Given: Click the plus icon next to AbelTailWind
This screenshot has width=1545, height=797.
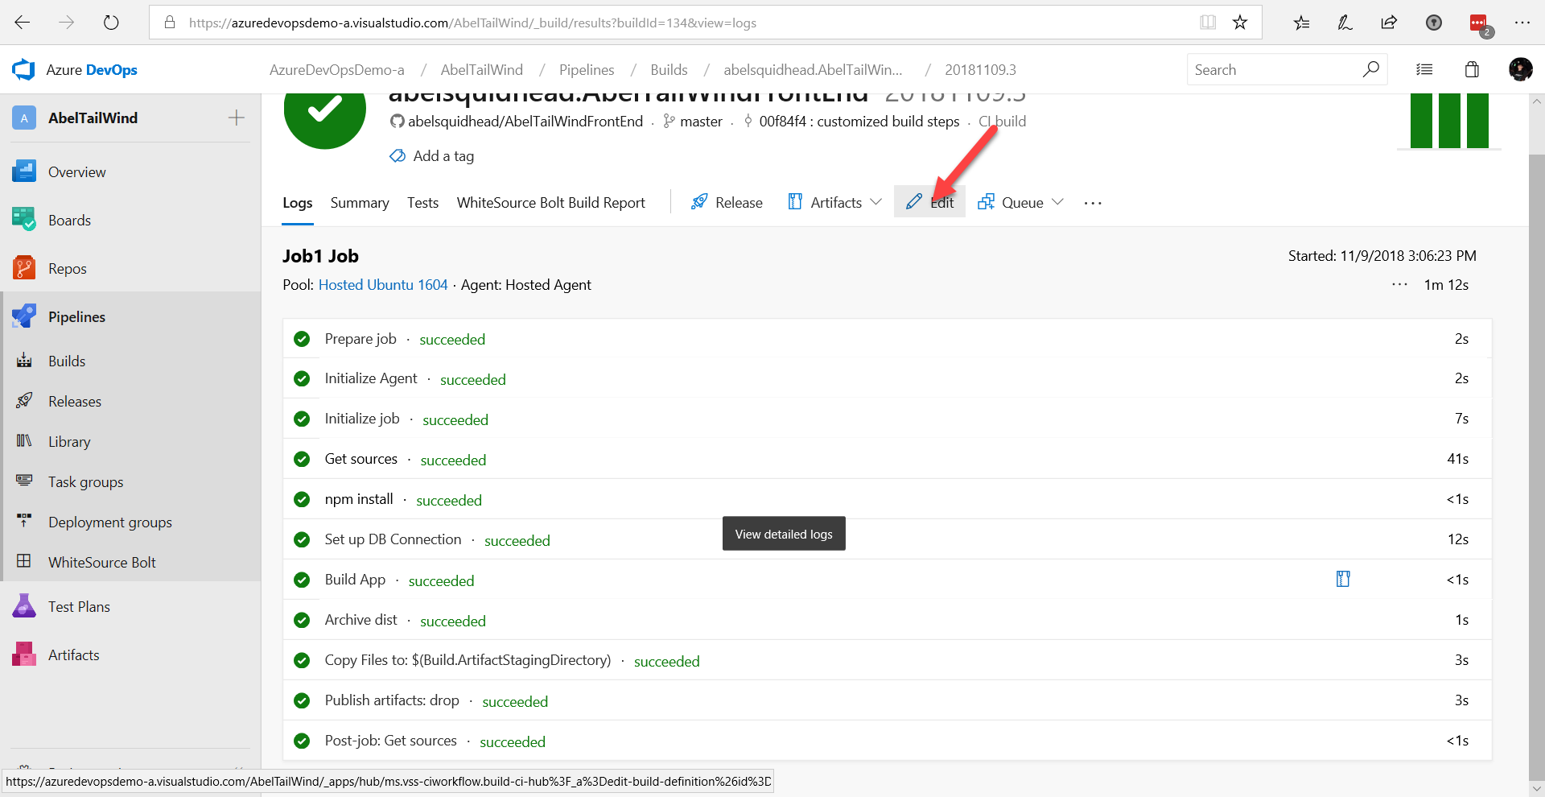Looking at the screenshot, I should point(236,118).
